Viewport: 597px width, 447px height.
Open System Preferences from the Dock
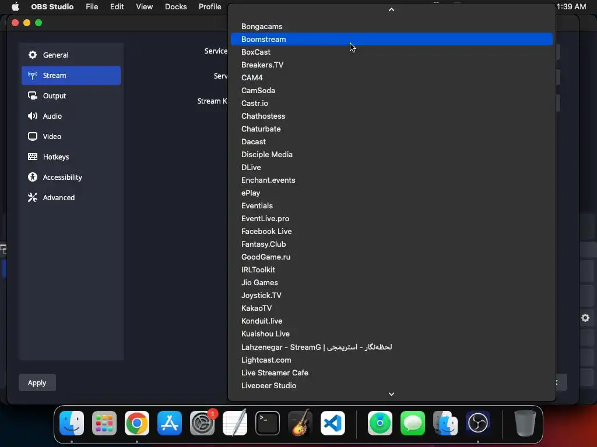point(202,423)
